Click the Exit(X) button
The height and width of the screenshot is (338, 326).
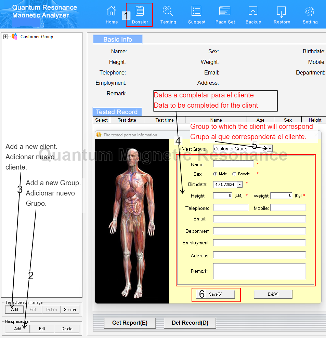[x=273, y=294]
